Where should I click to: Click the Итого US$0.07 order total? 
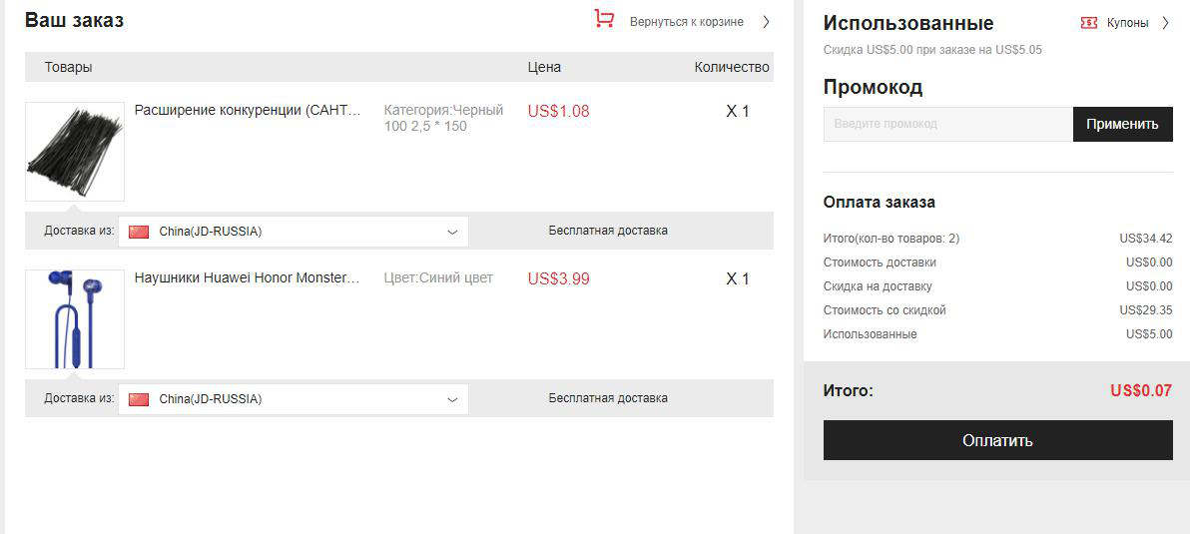click(1141, 391)
